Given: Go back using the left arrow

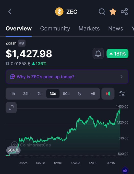Looking at the screenshot, I should tap(10, 12).
